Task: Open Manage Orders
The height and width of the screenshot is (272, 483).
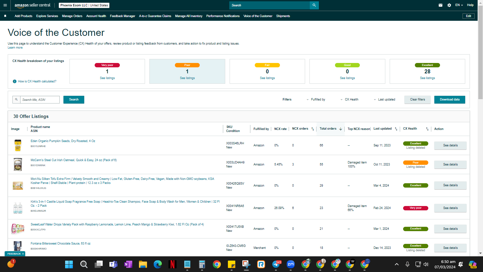Action: click(x=72, y=16)
